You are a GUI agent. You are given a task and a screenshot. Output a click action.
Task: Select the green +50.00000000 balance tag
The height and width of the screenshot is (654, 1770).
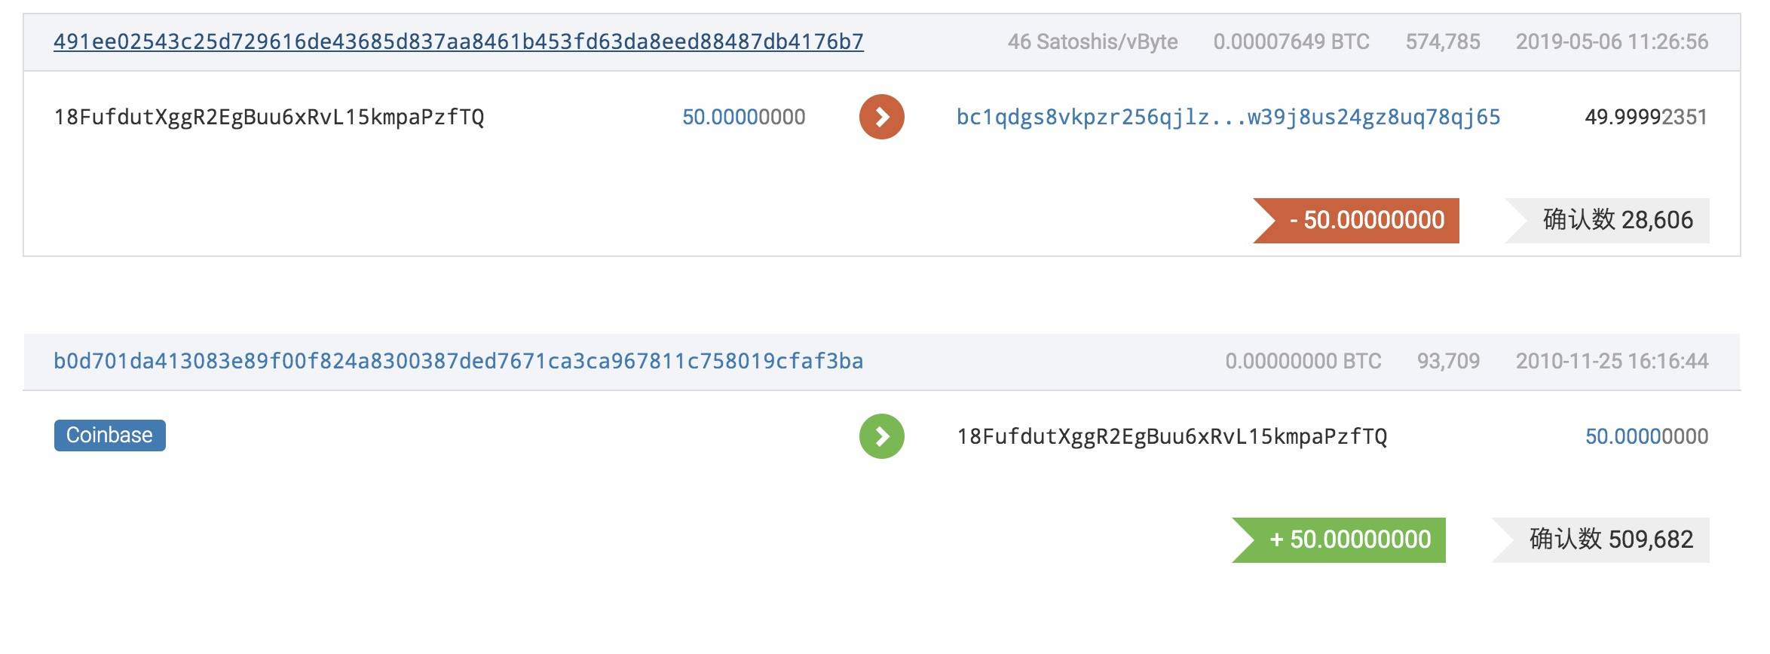1339,540
